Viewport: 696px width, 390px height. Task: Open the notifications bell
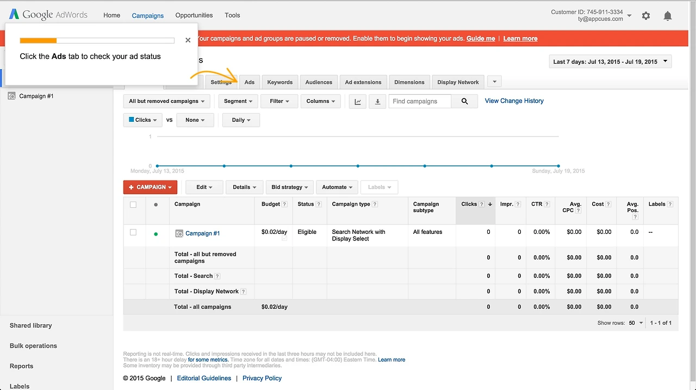coord(668,16)
